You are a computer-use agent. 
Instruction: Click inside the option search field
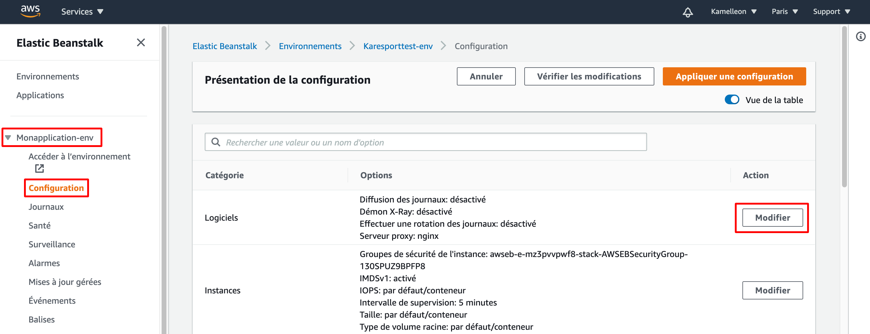[x=372, y=142]
